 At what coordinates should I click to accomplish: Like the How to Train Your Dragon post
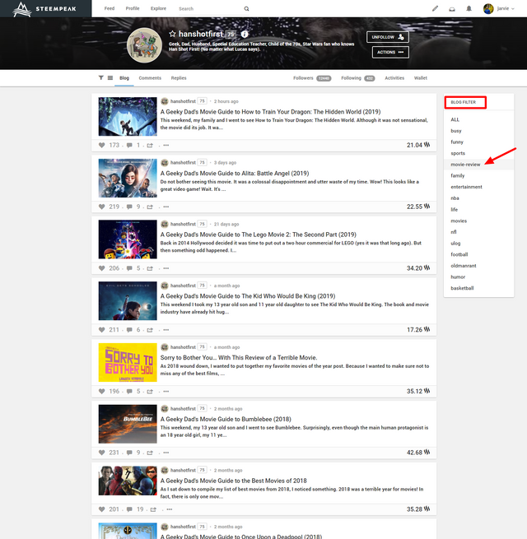(102, 145)
